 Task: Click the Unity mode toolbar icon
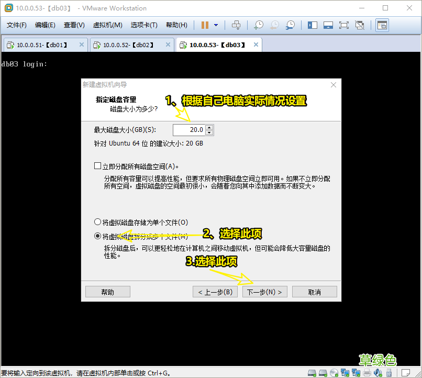(x=360, y=25)
